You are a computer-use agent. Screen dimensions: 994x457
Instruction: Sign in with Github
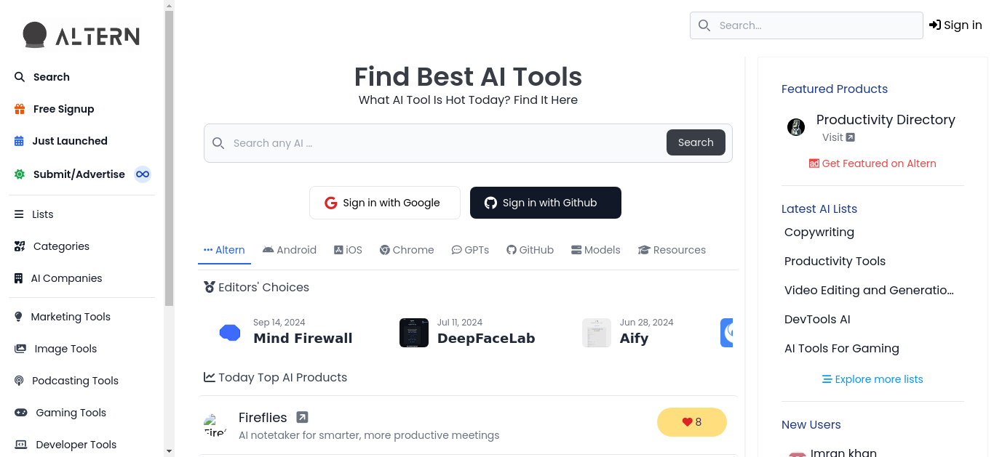pos(546,203)
